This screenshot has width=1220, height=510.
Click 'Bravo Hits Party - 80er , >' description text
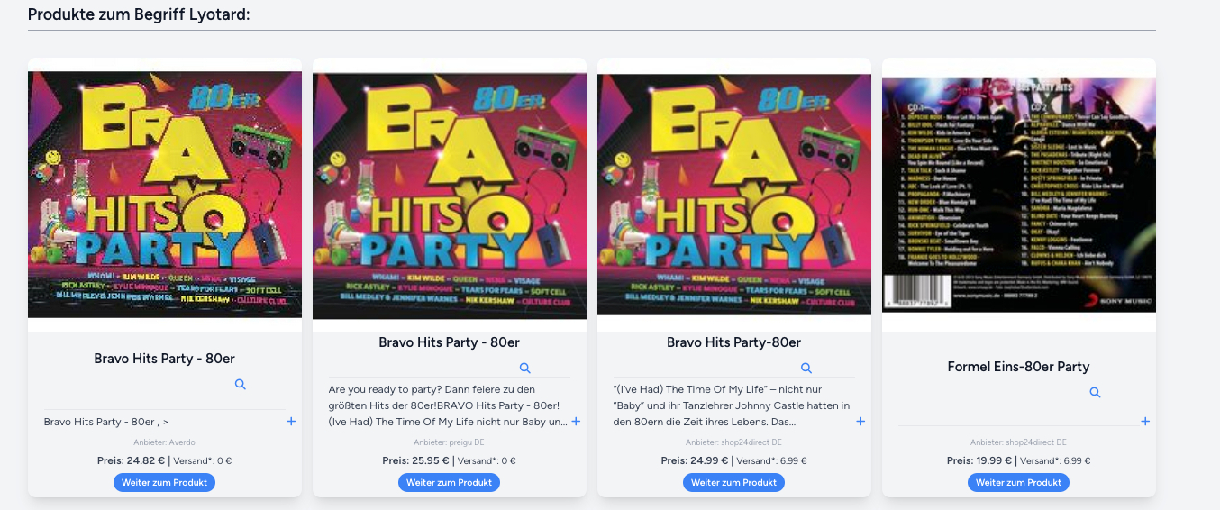[x=106, y=422]
